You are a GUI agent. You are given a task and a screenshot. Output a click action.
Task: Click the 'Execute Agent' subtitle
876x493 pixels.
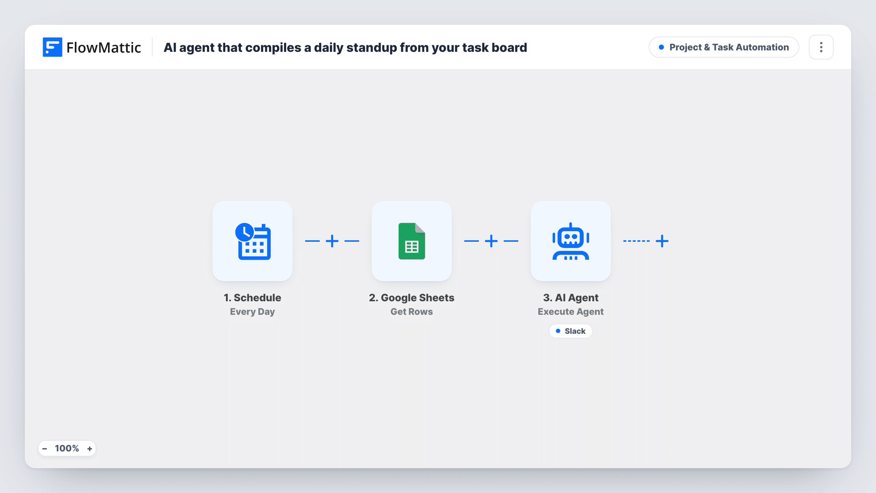point(571,312)
